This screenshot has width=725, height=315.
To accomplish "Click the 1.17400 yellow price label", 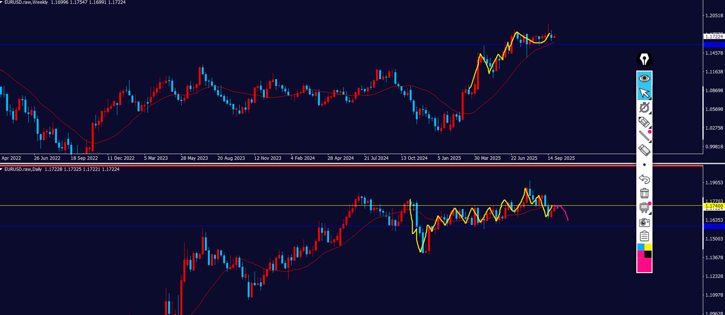I will pyautogui.click(x=714, y=206).
